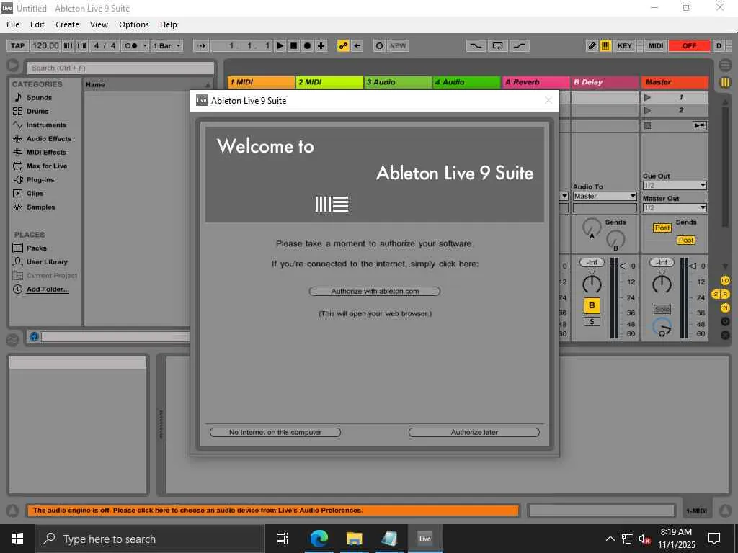Toggle the Follow button in transport bar
738x553 pixels.
[x=202, y=45]
